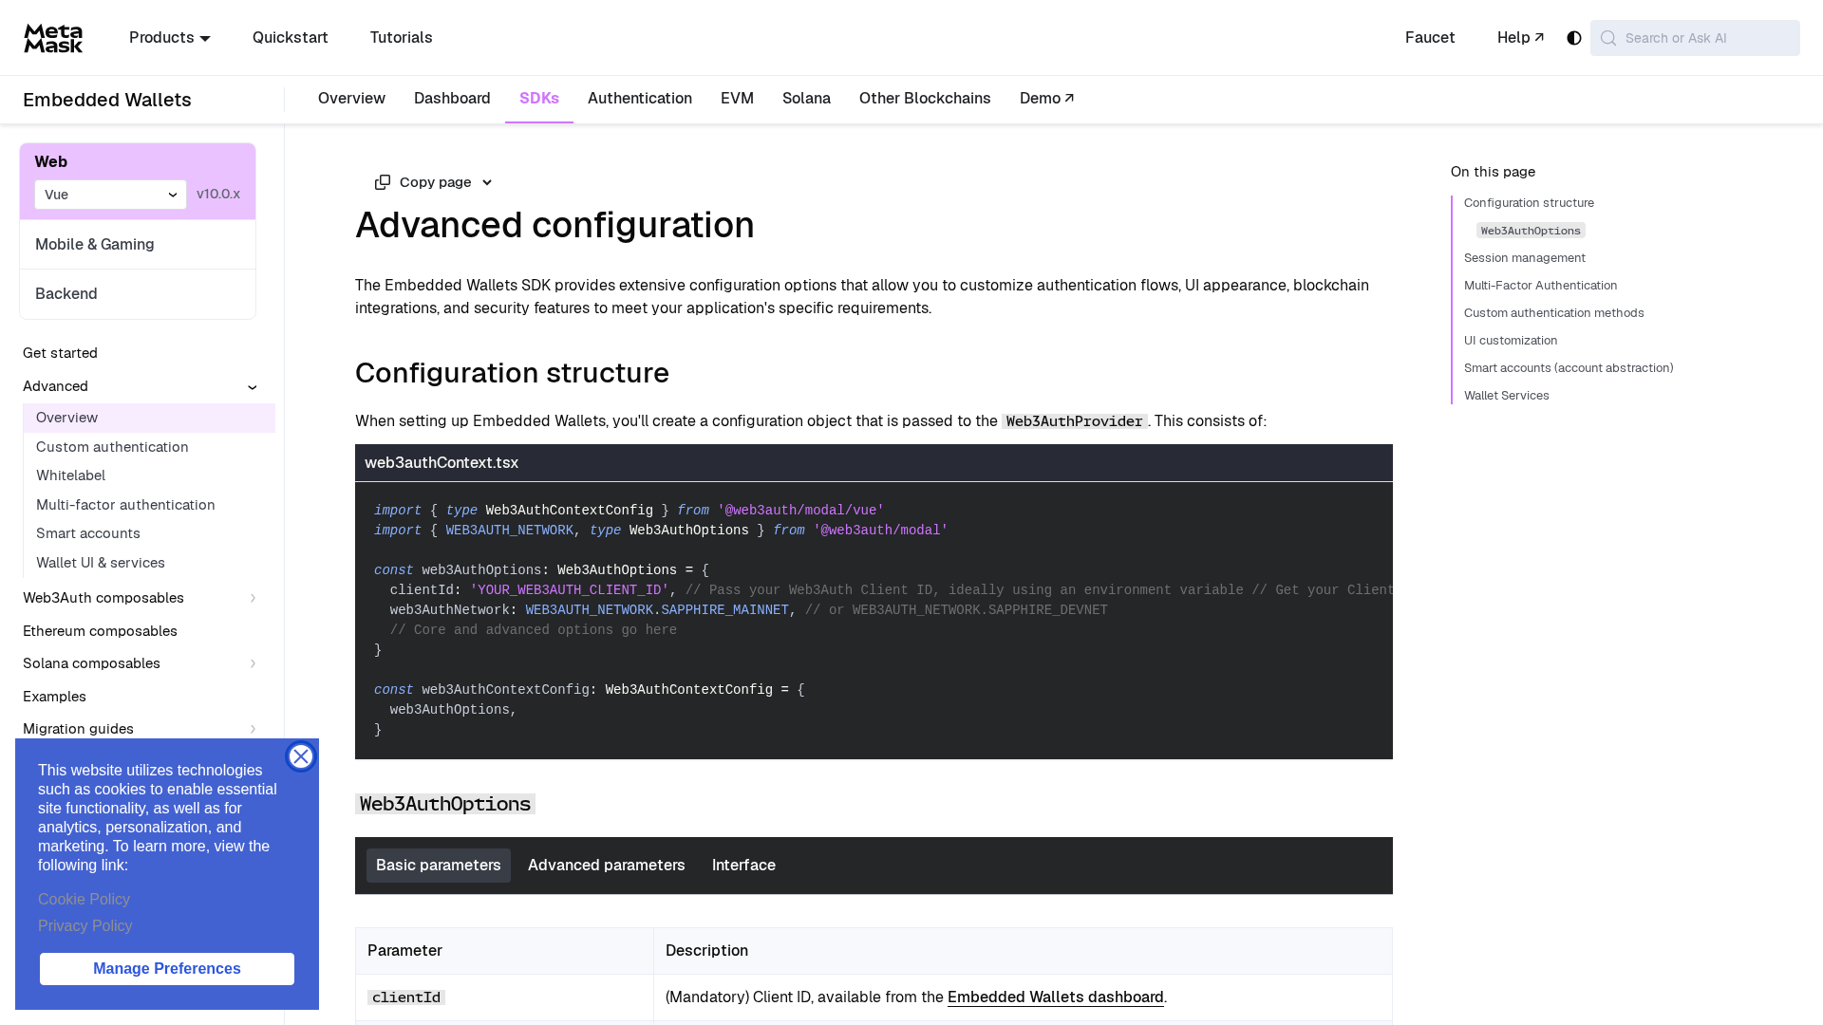Open the Vue framework dropdown
This screenshot has width=1823, height=1025.
[x=111, y=195]
